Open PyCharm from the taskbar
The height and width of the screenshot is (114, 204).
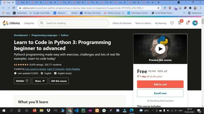point(83,111)
